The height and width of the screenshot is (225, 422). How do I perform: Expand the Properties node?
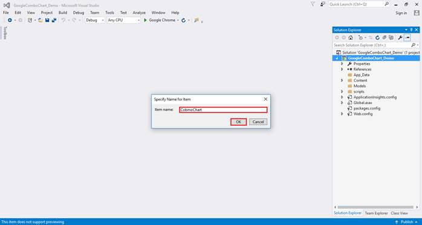[342, 64]
